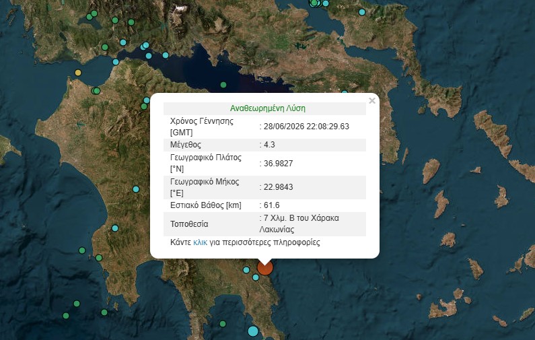Click the 'Τοποθεσία' label
The height and width of the screenshot is (340, 535).
[189, 224]
